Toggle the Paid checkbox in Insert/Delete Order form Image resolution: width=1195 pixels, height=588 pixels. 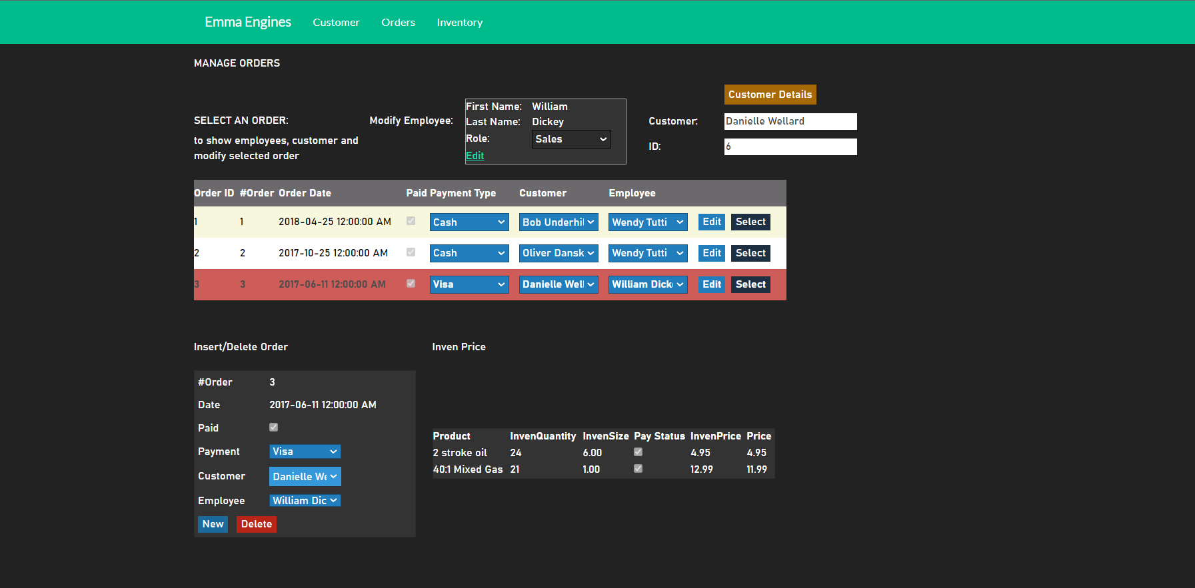coord(273,428)
